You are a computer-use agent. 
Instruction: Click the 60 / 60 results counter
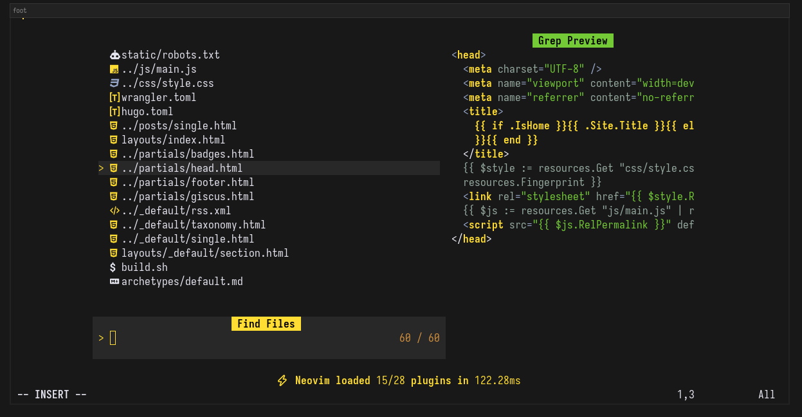coord(419,338)
